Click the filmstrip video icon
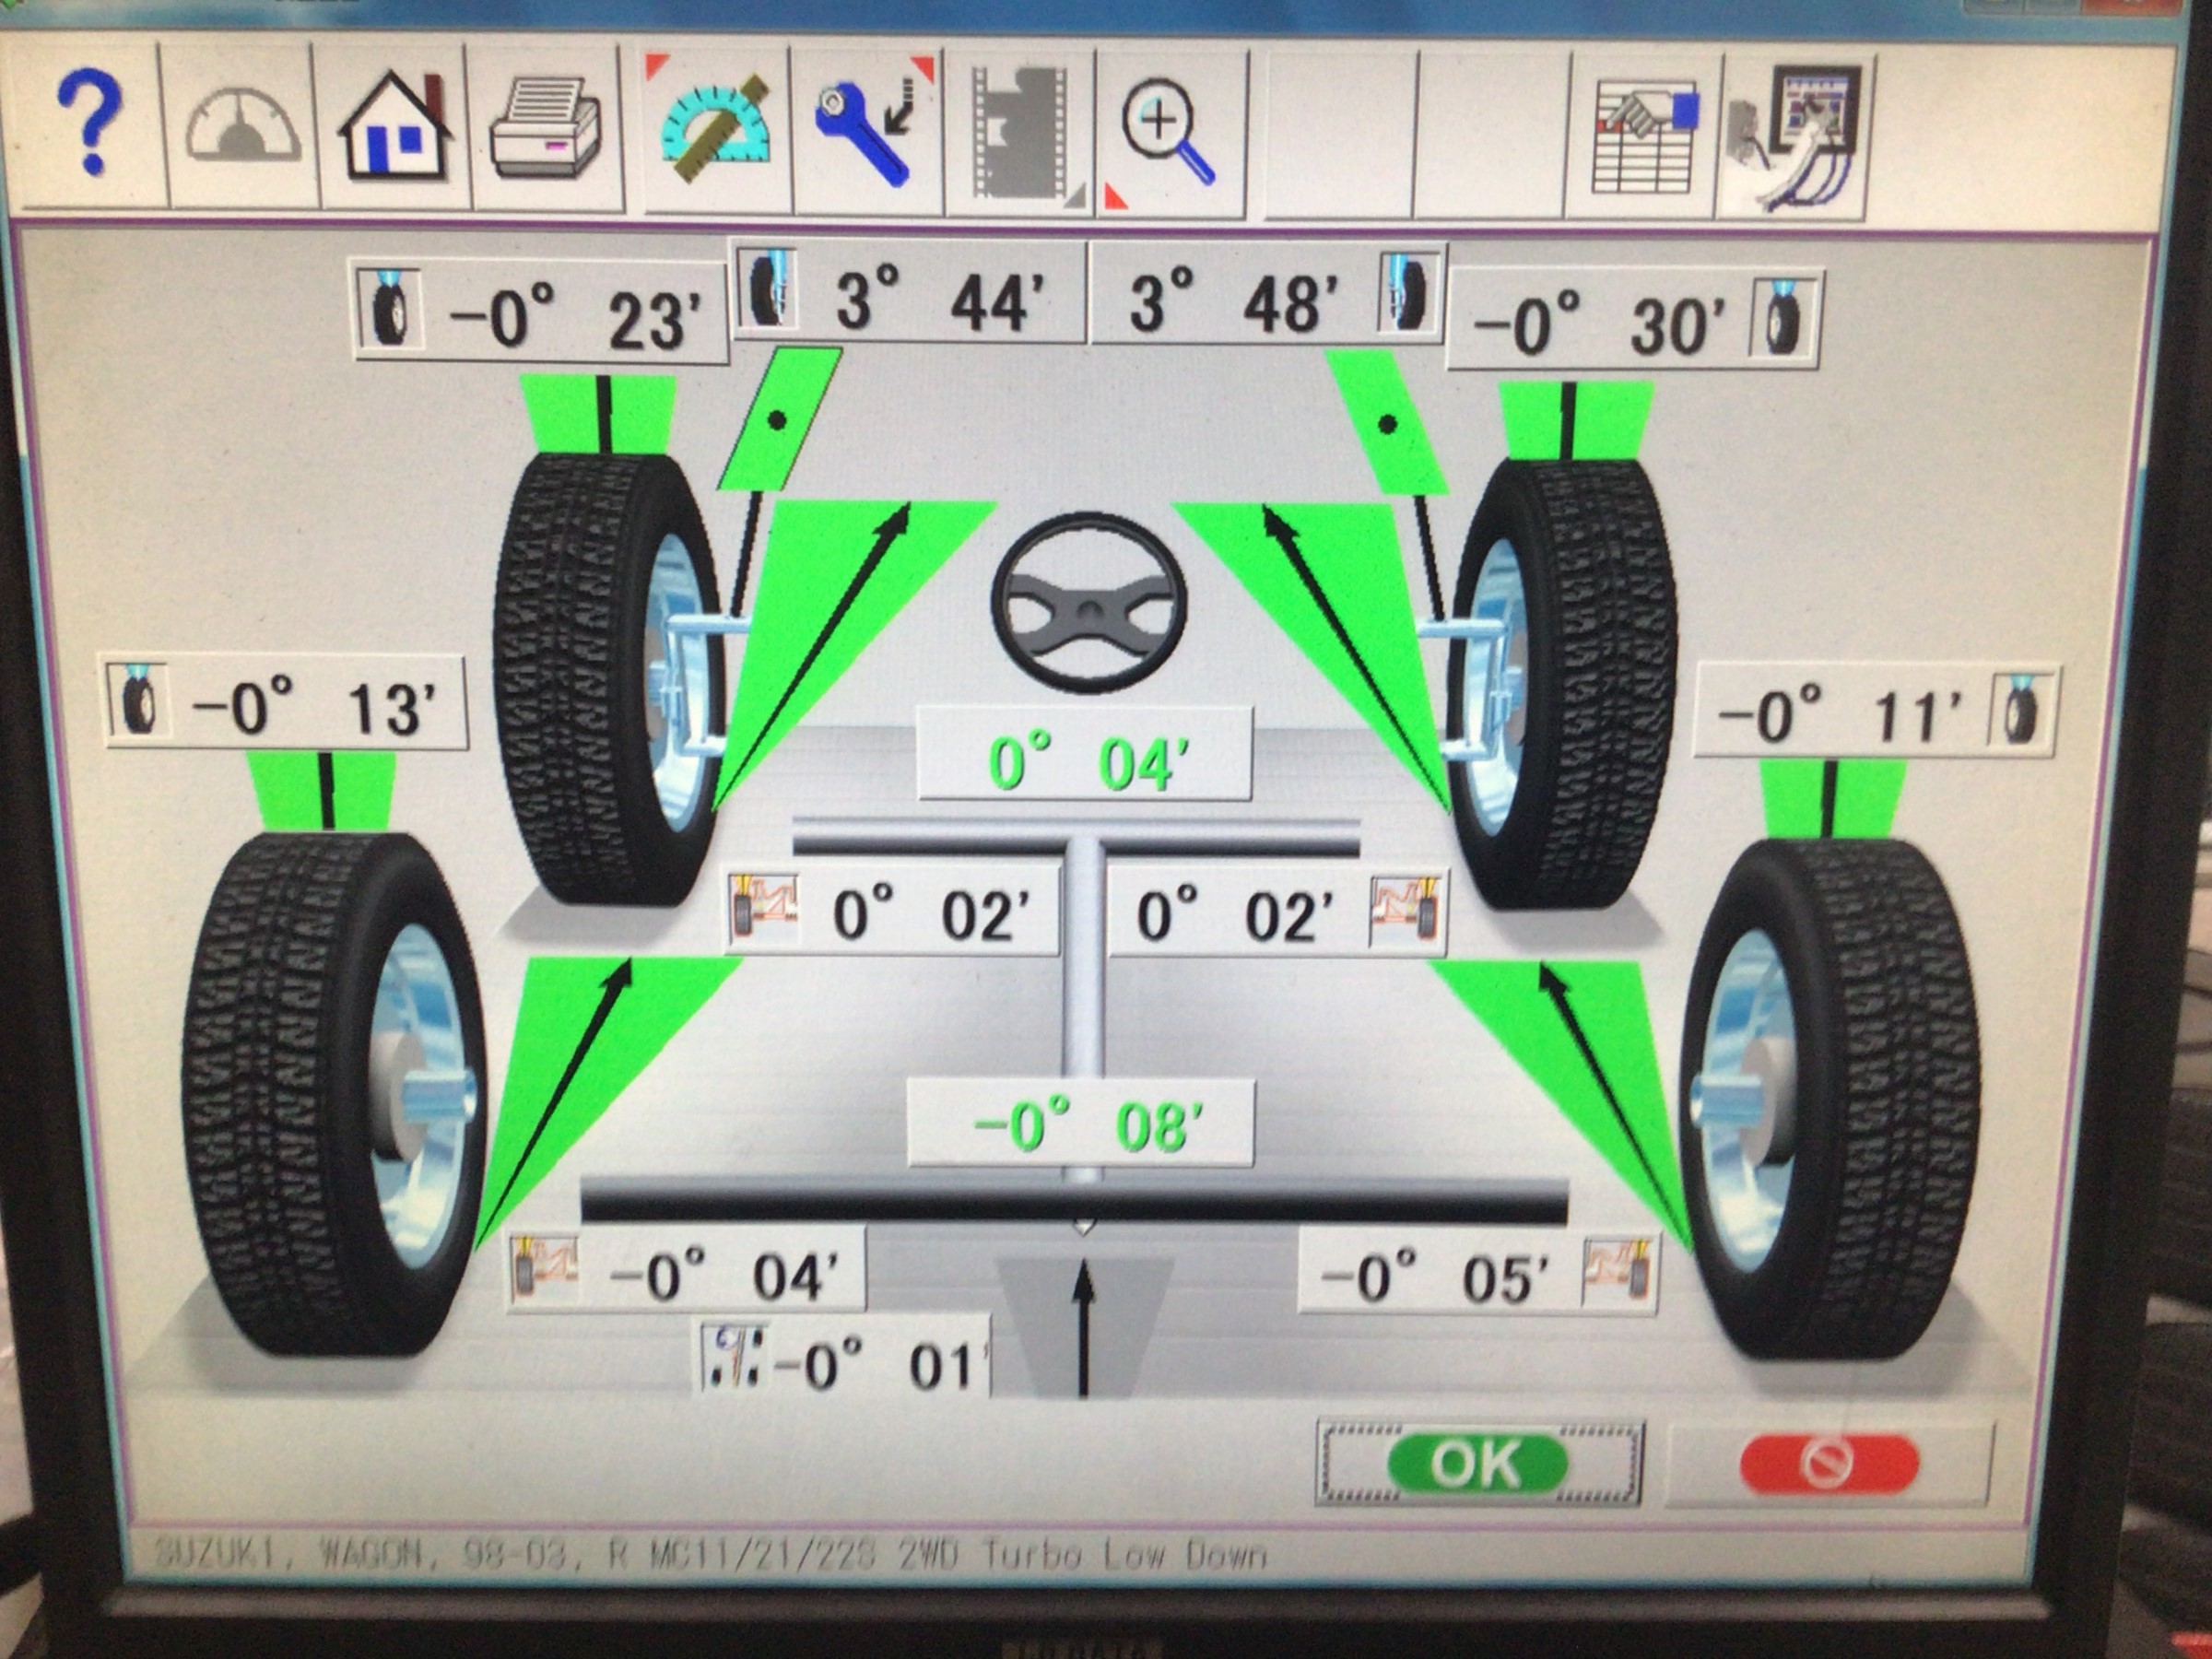Screen dimensions: 2212x1659 coord(1021,132)
